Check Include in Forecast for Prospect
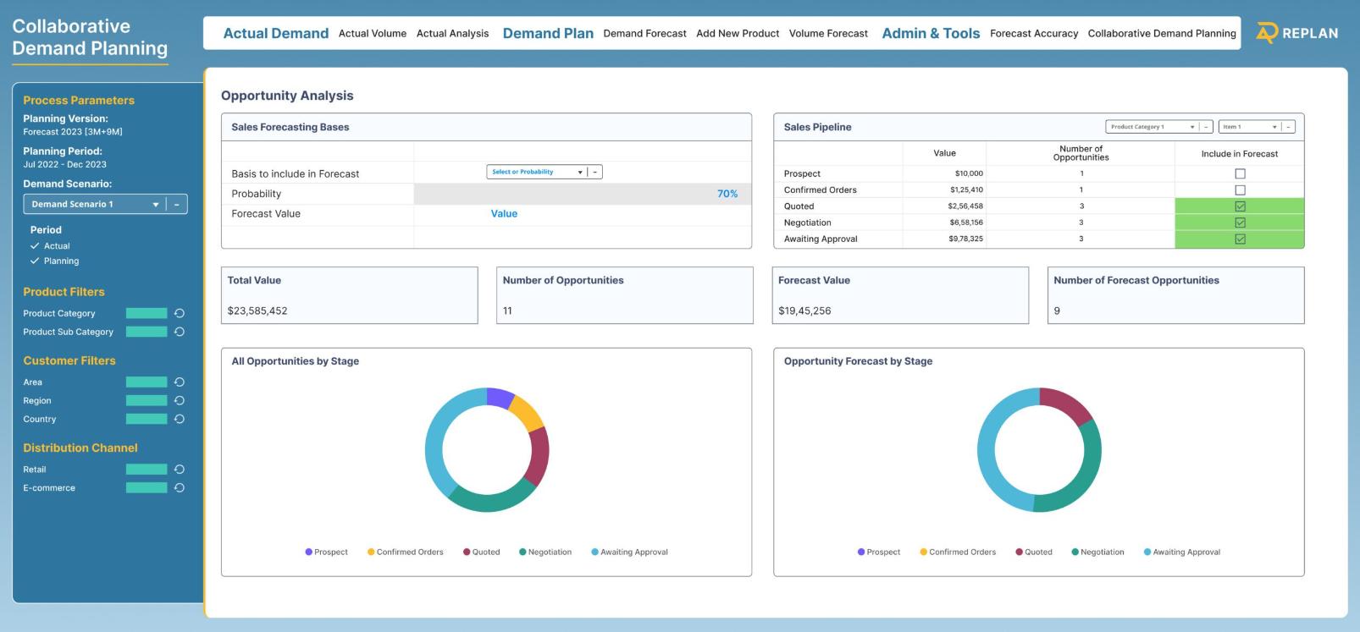1360x632 pixels. [x=1240, y=173]
